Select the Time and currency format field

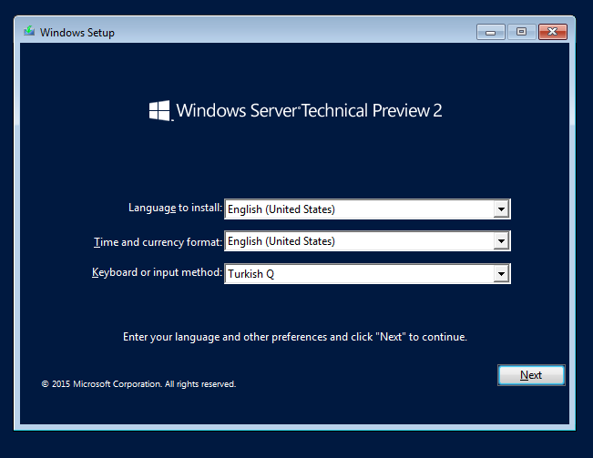point(367,241)
